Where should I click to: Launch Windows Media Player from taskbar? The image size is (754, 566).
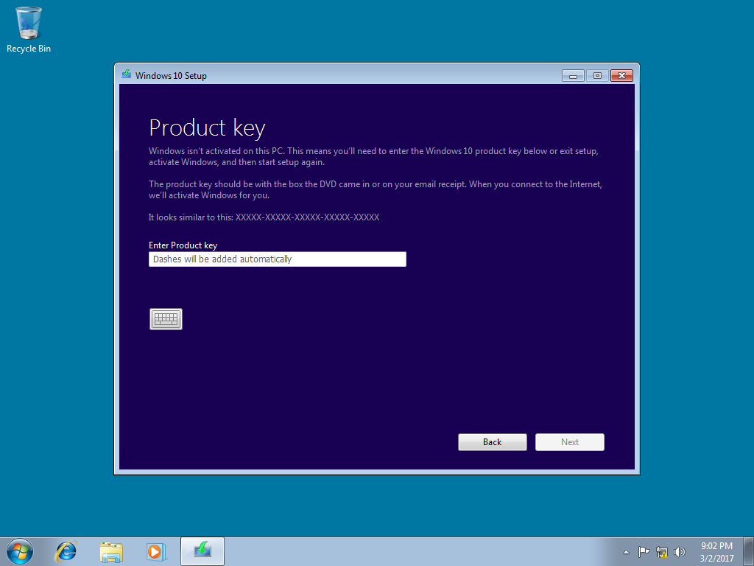[156, 551]
